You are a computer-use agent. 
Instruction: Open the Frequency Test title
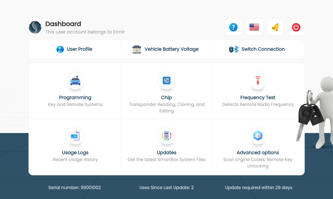pyautogui.click(x=258, y=98)
